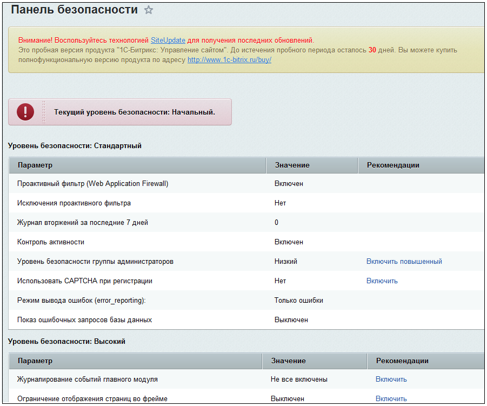
Task: Select the 'Контроль активности' row
Action: [x=246, y=242]
